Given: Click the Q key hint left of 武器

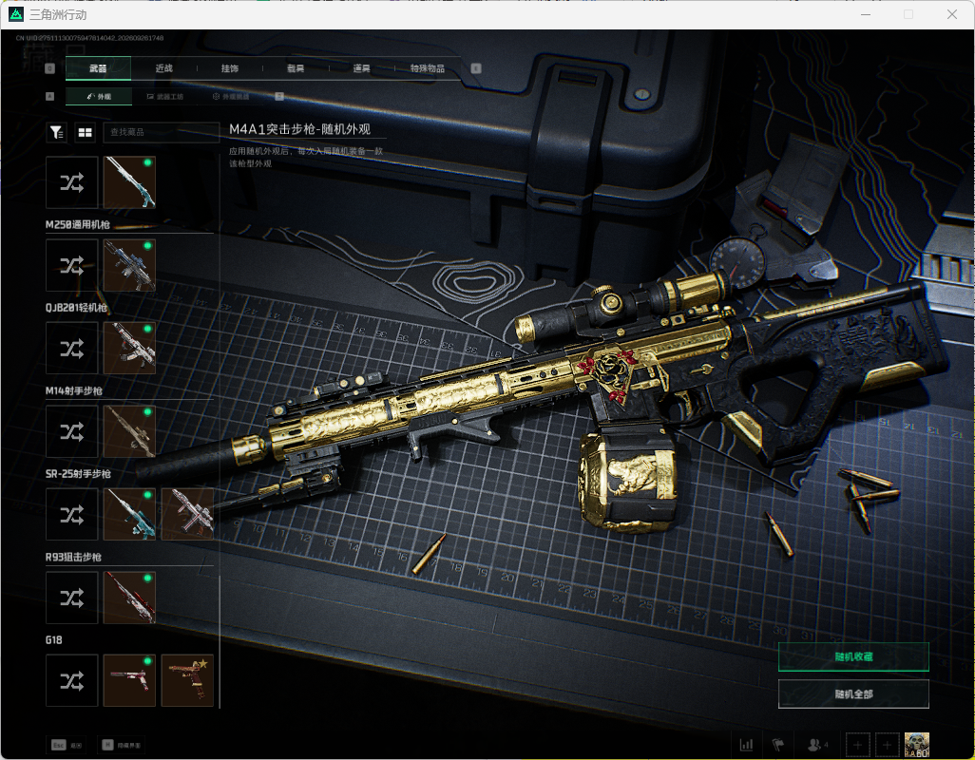Looking at the screenshot, I should pyautogui.click(x=50, y=68).
